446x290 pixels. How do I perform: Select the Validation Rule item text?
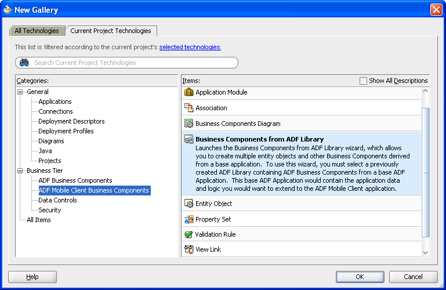click(215, 234)
